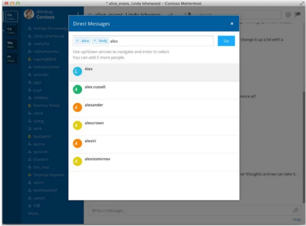Click lindsay's profile picture in sidebar

[x=29, y=14]
